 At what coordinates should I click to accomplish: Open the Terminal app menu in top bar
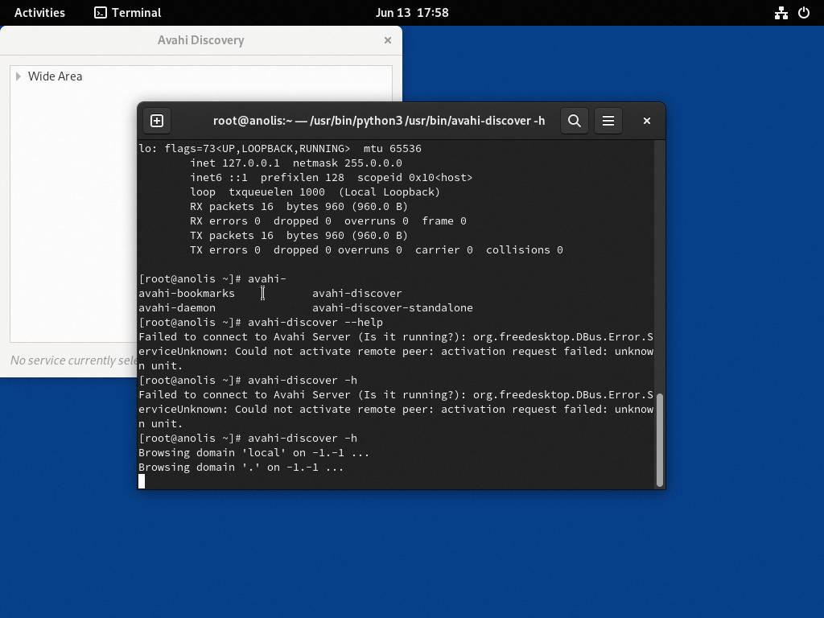pos(128,13)
